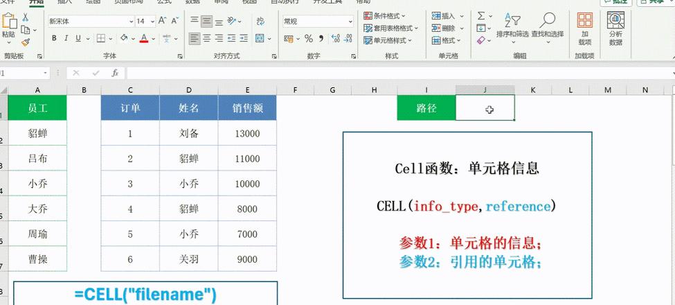Viewport: 675px width, 305px height.
Task: Select the cell containing 13000
Action: [247, 133]
